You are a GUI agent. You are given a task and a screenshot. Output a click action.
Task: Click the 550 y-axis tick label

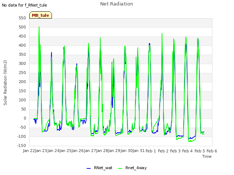[22, 18]
